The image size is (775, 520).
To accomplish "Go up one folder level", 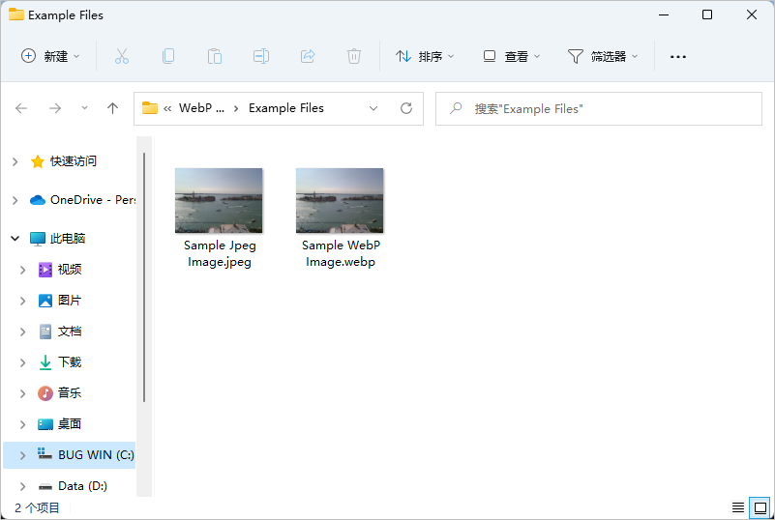I will tap(112, 108).
